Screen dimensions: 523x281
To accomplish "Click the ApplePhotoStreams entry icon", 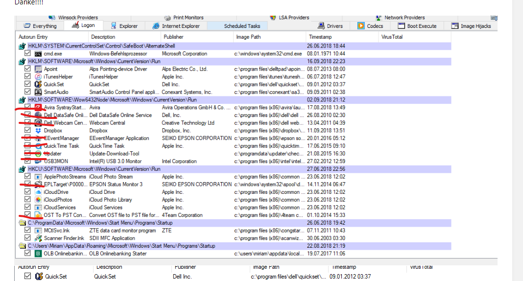I will pyautogui.click(x=38, y=177).
